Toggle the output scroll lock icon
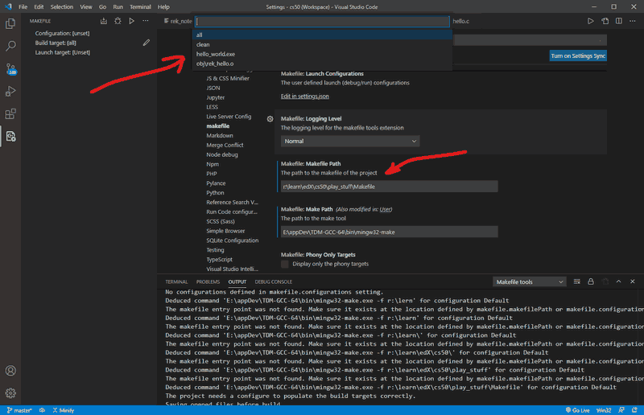 pos(591,281)
